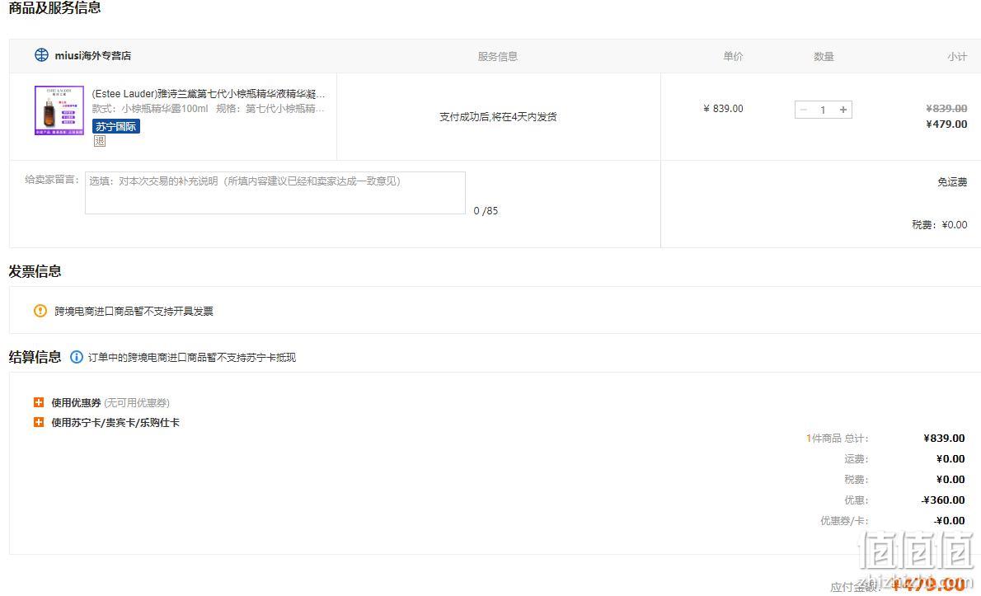This screenshot has width=981, height=596.
Task: Click the 跨境电商进口商品暂不支持开具发票 notice
Action: click(x=134, y=312)
